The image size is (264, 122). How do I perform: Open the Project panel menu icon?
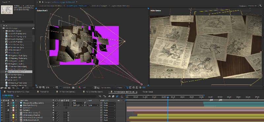click(x=9, y=2)
